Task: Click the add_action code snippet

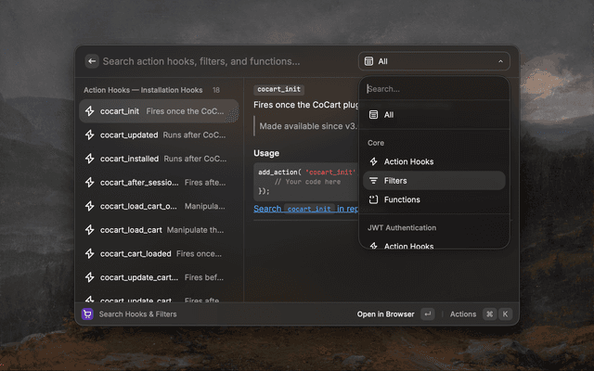Action: tap(306, 182)
